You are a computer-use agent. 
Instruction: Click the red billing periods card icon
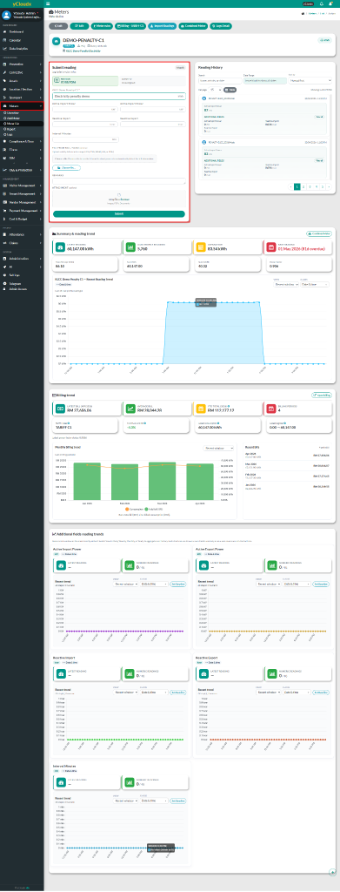(x=271, y=409)
